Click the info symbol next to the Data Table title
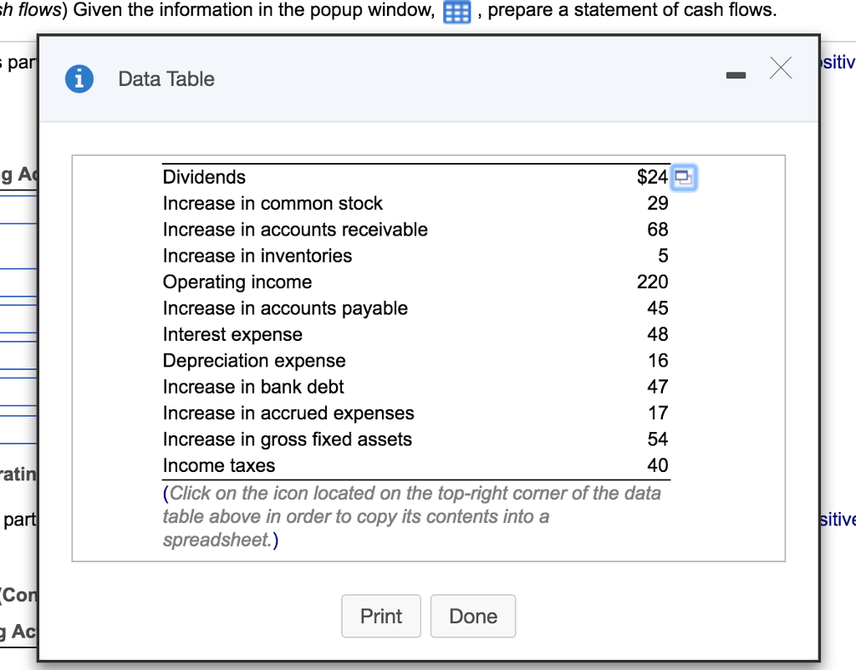Screen dimensions: 856x670 pos(79,78)
